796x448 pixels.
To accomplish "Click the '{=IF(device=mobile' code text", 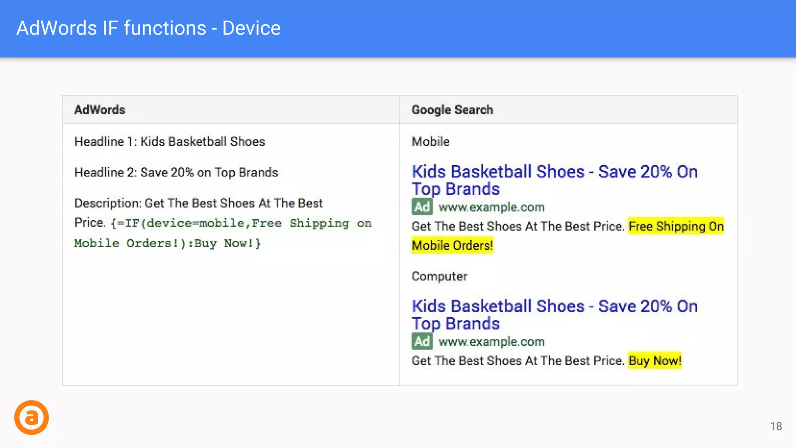I will tap(178, 223).
